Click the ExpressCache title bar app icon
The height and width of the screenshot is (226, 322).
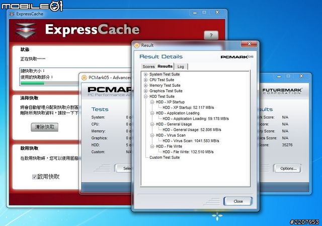12,14
